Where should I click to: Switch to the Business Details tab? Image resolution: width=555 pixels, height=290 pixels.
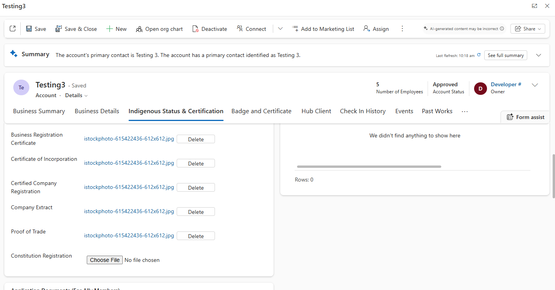[x=97, y=111]
